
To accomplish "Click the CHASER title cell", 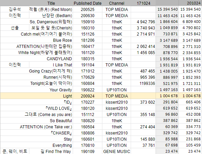I will [37, 133].
